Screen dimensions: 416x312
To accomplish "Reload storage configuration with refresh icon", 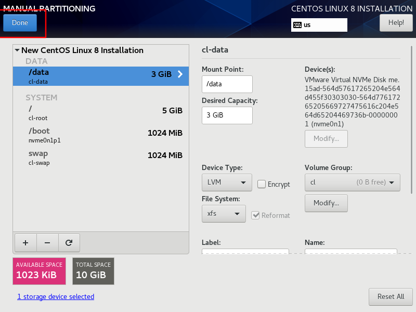I will [69, 243].
